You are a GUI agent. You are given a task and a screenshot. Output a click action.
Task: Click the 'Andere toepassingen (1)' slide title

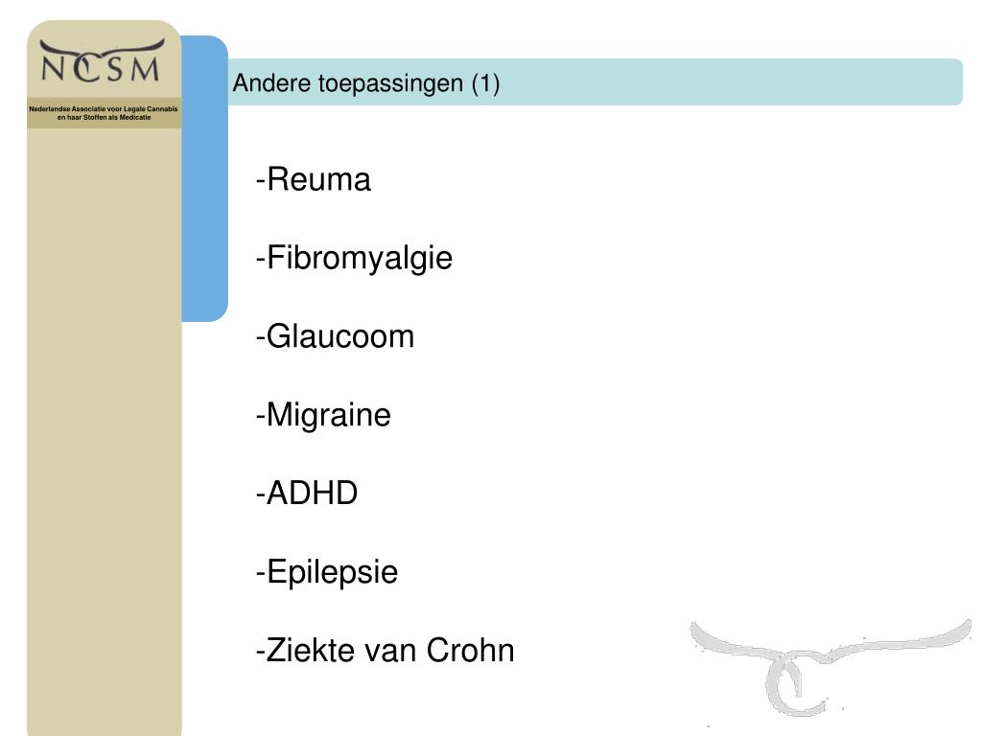coord(365,84)
